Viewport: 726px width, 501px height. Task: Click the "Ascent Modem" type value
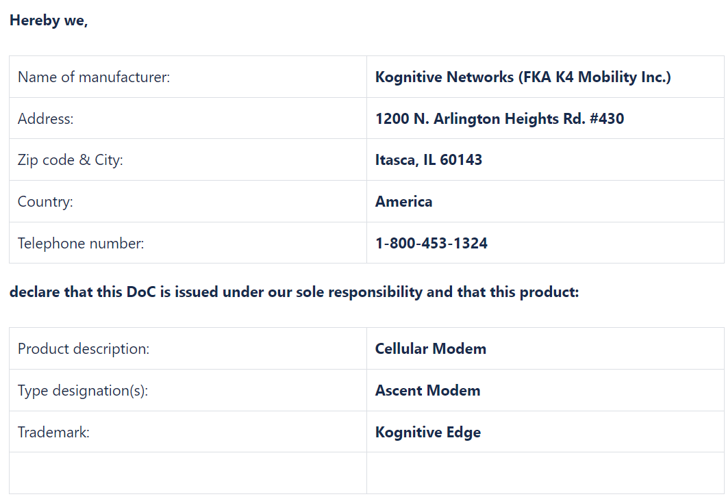pyautogui.click(x=427, y=391)
